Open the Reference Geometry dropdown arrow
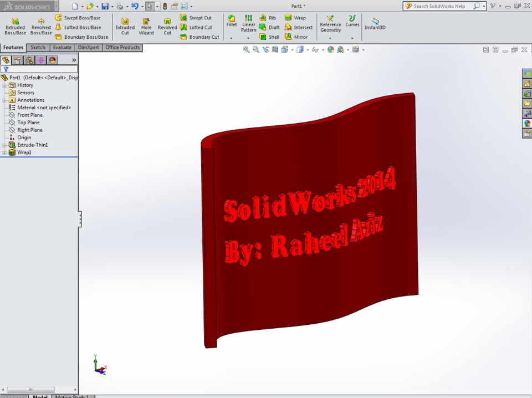 tap(330, 38)
